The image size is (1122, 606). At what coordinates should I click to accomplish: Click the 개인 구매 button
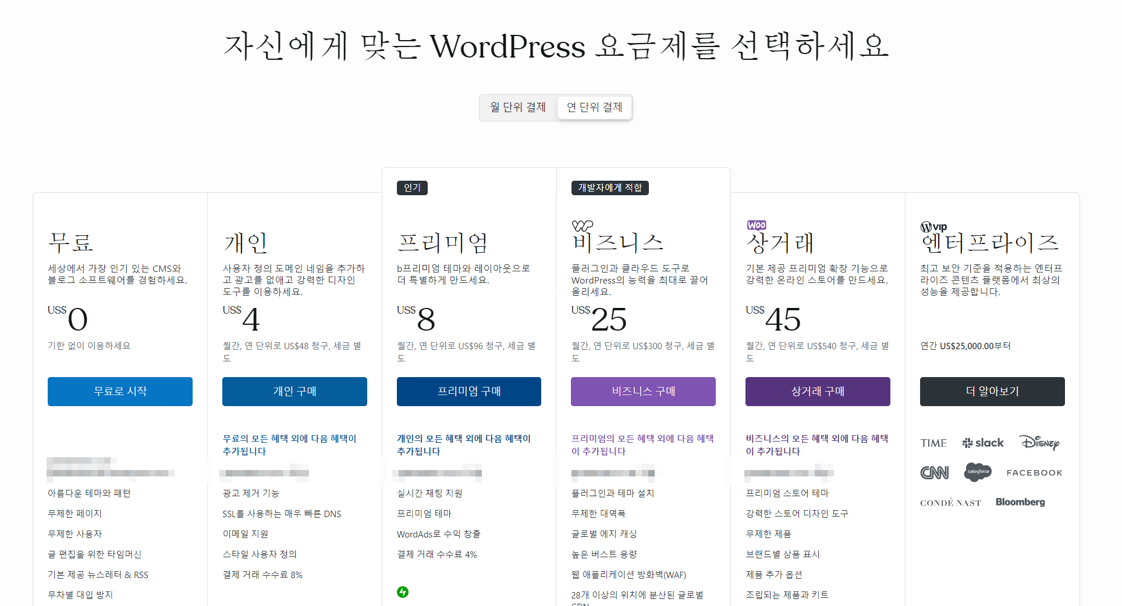pos(294,392)
